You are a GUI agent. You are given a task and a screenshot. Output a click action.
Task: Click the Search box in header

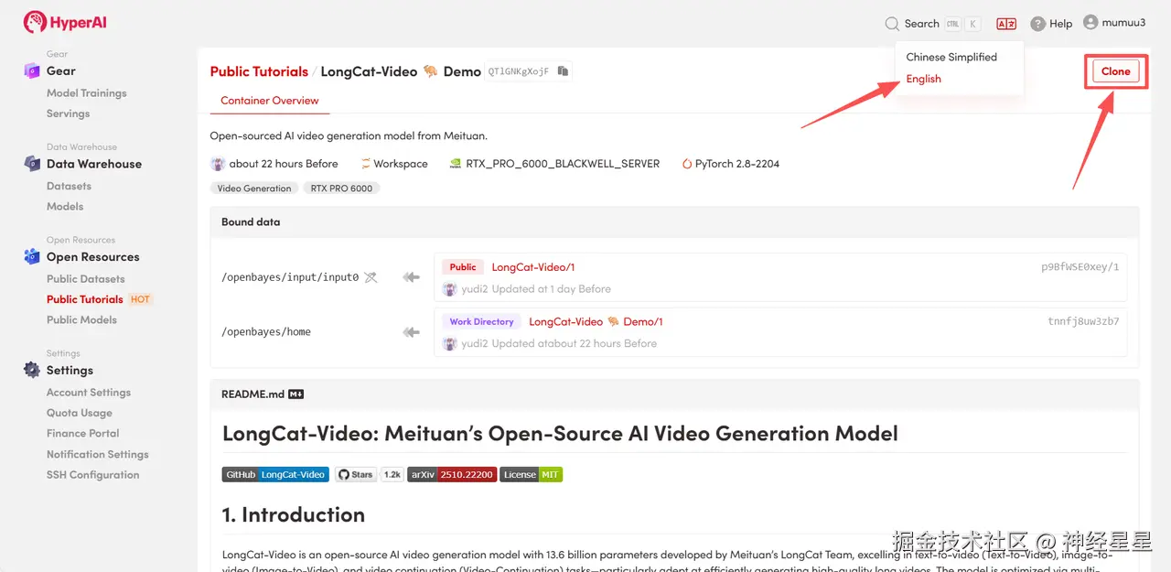tap(933, 24)
